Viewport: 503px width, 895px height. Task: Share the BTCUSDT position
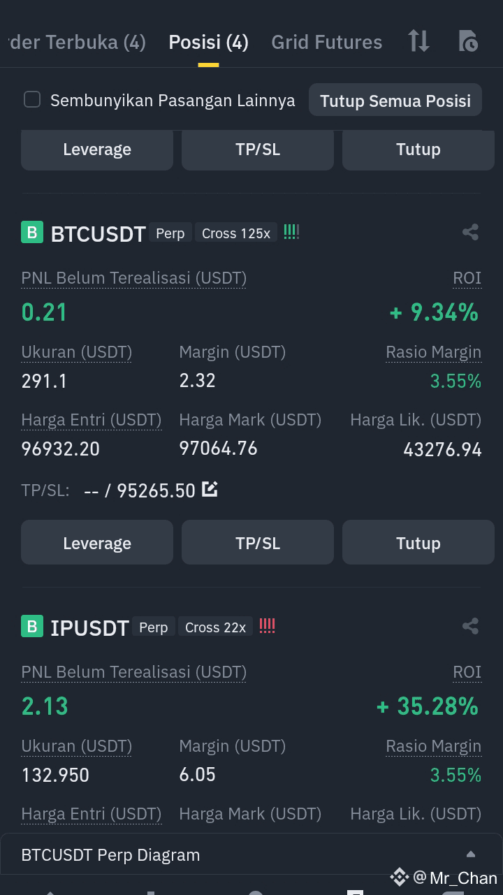point(470,232)
